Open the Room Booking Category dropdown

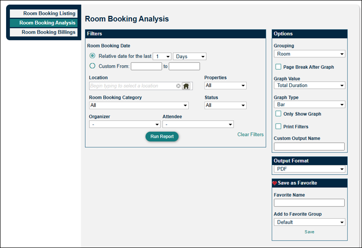[x=139, y=105]
